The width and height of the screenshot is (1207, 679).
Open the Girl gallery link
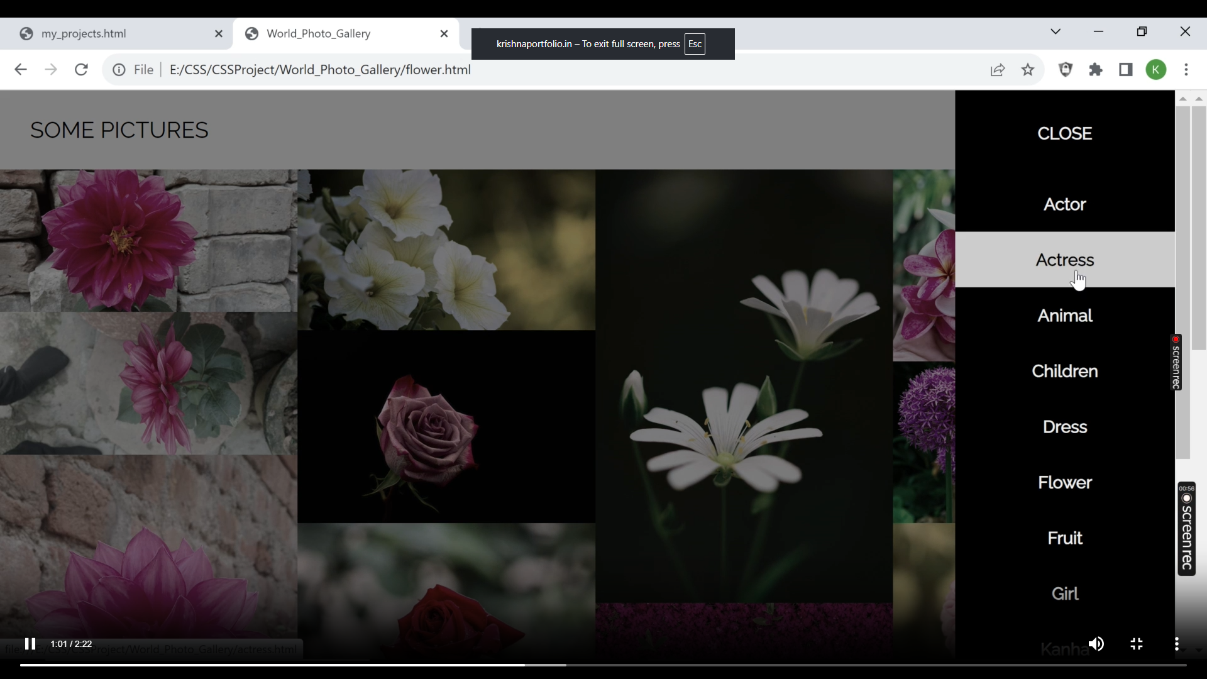pos(1065,593)
